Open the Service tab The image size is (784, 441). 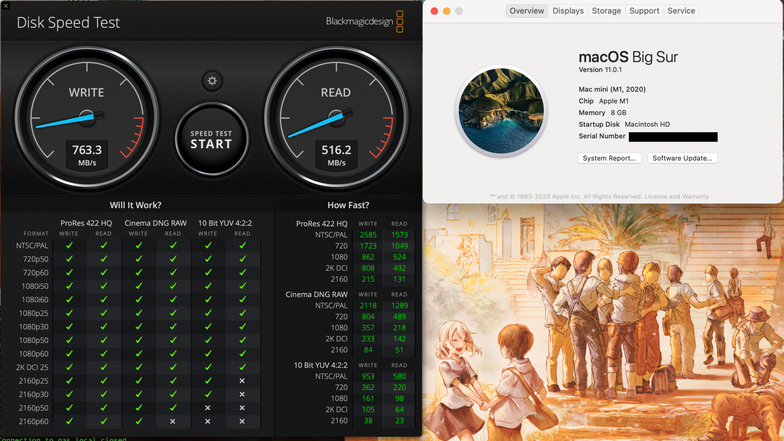(681, 11)
